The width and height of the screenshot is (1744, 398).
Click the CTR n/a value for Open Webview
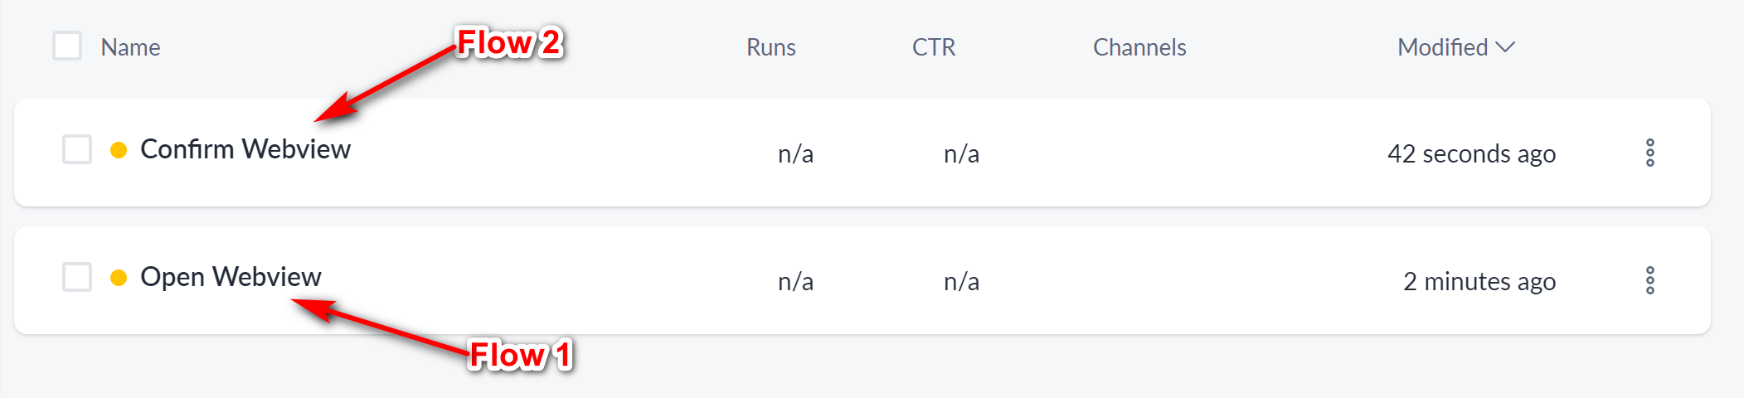961,282
